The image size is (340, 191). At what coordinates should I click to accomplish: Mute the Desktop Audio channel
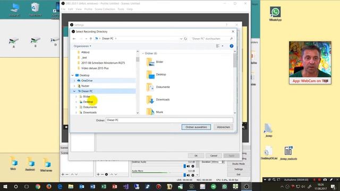click(188, 166)
